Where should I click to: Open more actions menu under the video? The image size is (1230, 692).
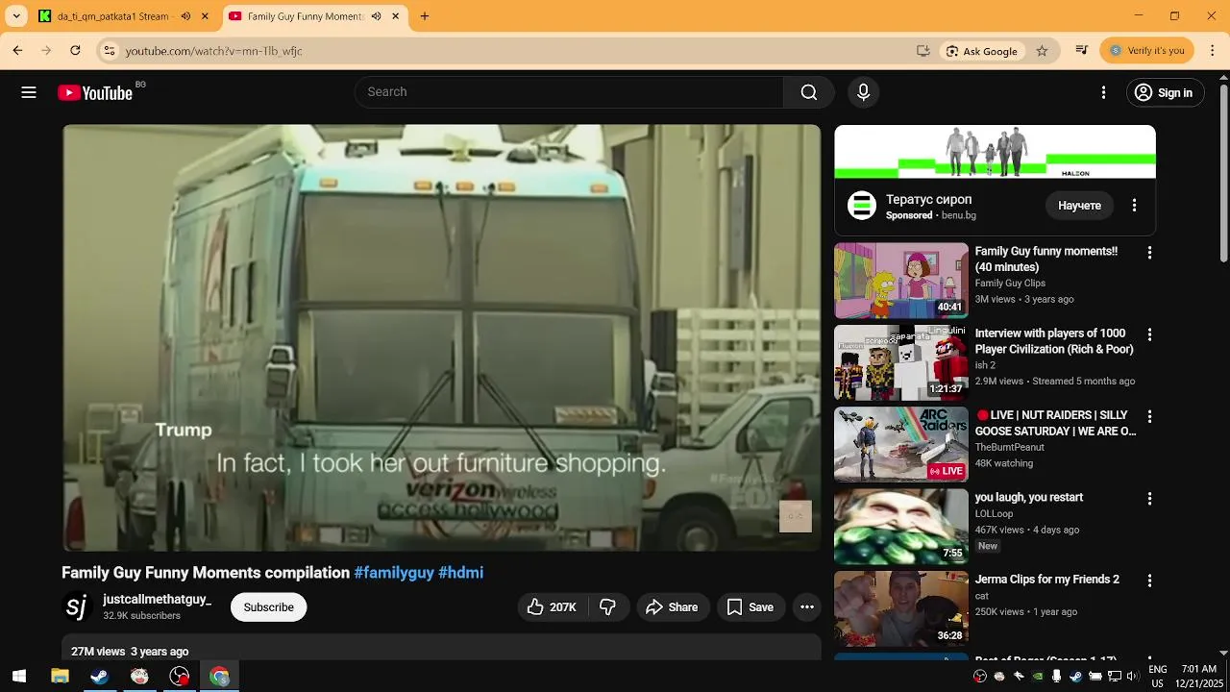[807, 606]
